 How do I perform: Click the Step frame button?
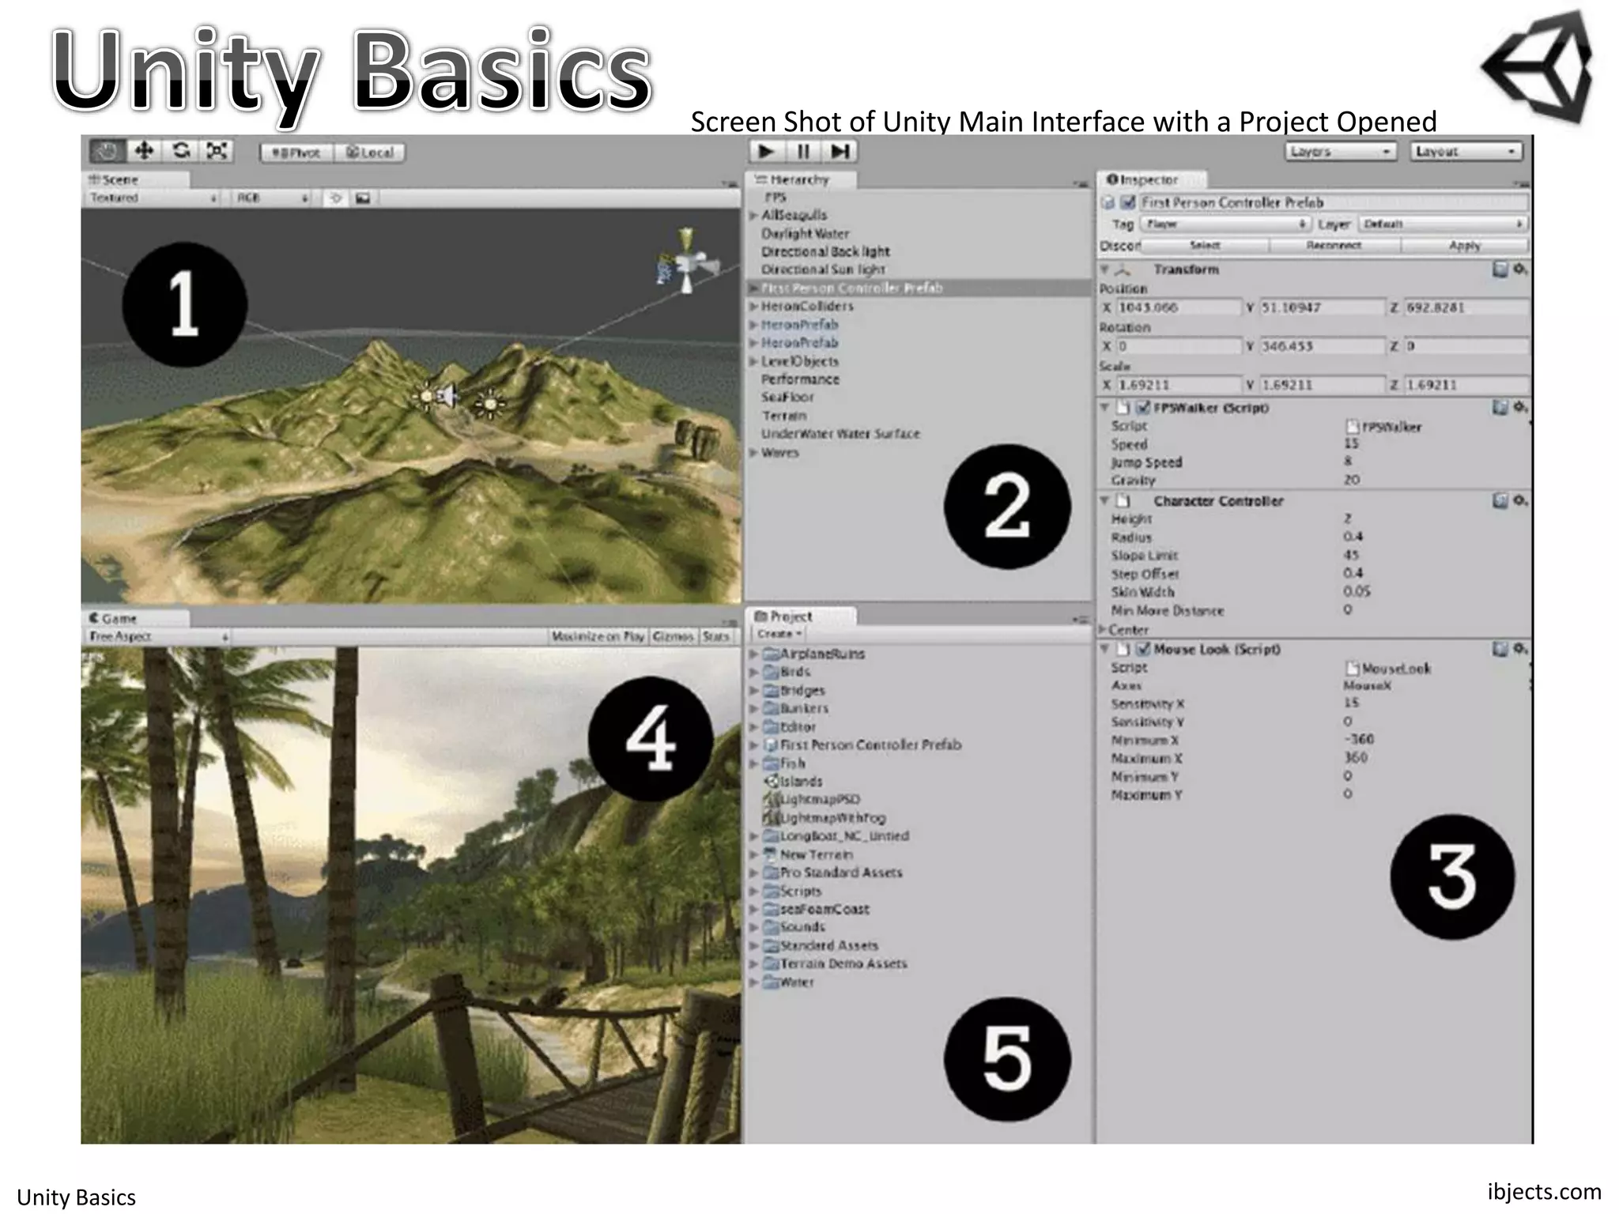(x=840, y=152)
